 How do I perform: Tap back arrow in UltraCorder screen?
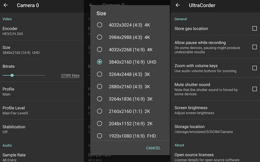tap(177, 5)
